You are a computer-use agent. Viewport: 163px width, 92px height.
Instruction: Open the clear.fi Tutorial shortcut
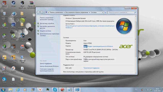point(4,37)
